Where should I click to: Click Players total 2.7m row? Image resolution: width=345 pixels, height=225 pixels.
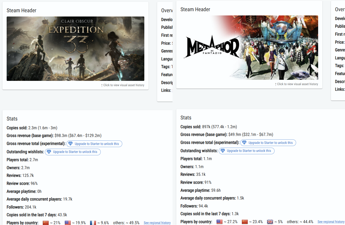coord(22,160)
